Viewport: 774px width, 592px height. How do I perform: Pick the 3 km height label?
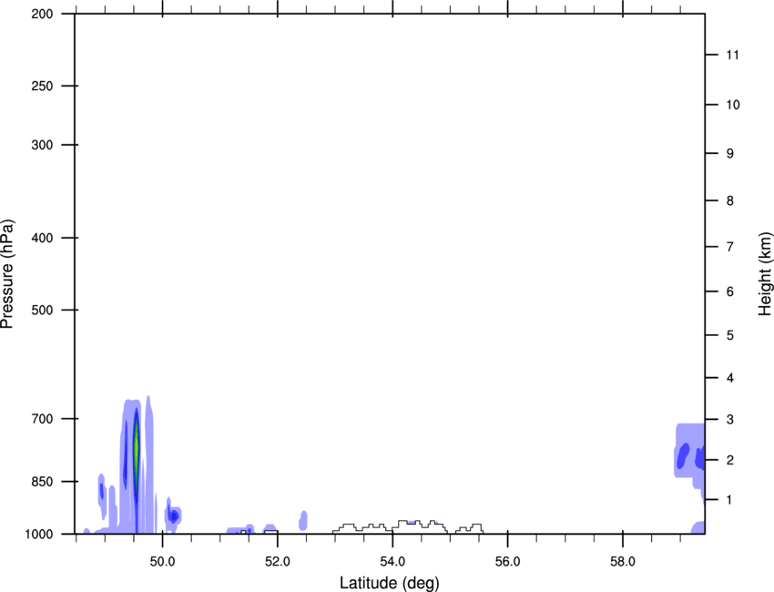point(730,420)
